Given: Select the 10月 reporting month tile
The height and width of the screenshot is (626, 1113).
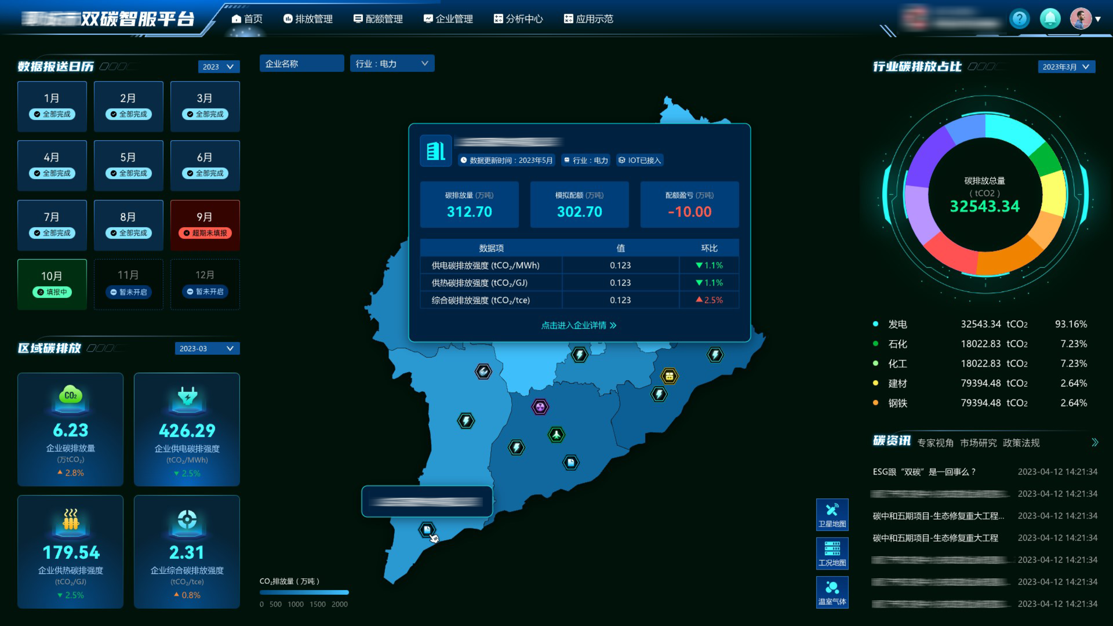Looking at the screenshot, I should coord(52,284).
